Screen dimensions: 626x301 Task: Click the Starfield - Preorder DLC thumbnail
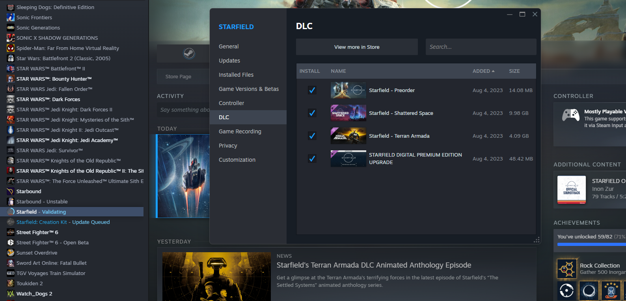click(348, 90)
